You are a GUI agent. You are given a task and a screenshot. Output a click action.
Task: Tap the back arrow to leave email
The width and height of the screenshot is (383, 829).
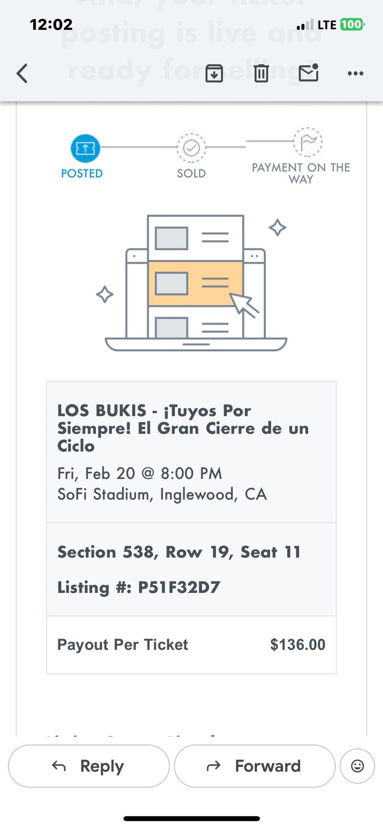(x=22, y=73)
